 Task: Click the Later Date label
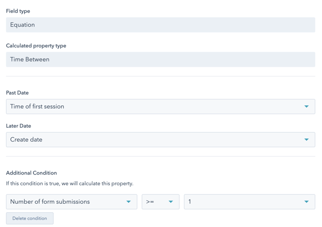coord(19,126)
